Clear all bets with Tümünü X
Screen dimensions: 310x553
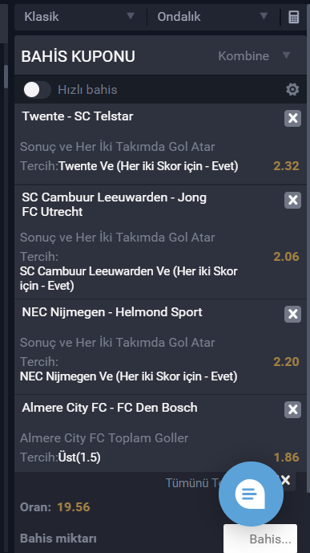click(x=286, y=480)
